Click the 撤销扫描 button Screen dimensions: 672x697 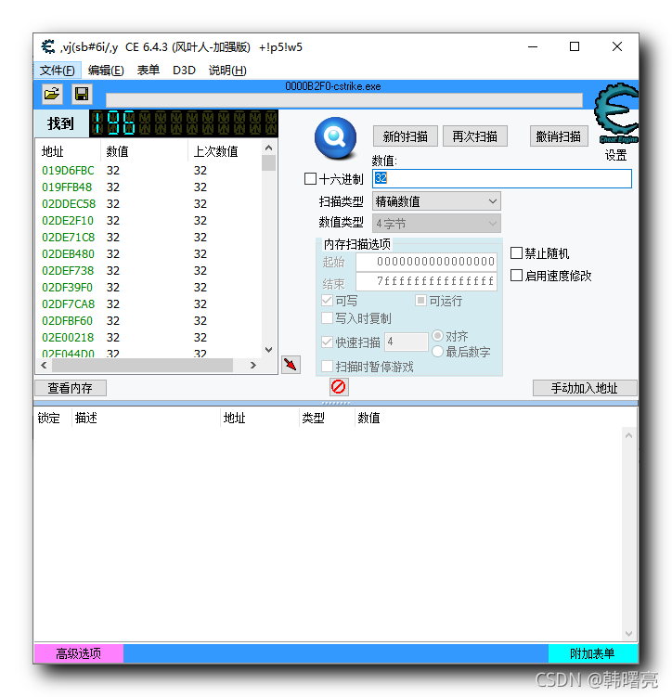[559, 136]
